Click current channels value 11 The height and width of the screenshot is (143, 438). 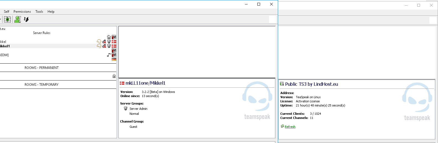point(312,118)
